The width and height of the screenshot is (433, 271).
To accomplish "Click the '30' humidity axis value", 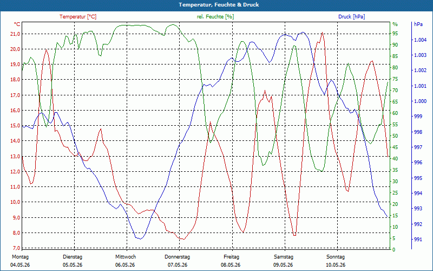I will point(396,182).
